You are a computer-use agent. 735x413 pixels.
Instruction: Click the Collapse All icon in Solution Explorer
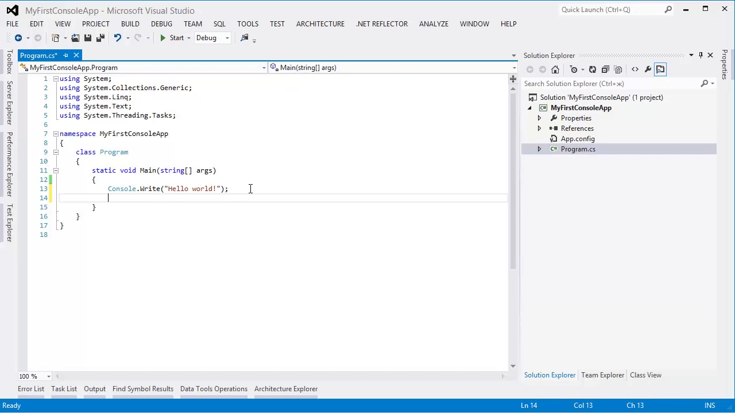pos(605,69)
